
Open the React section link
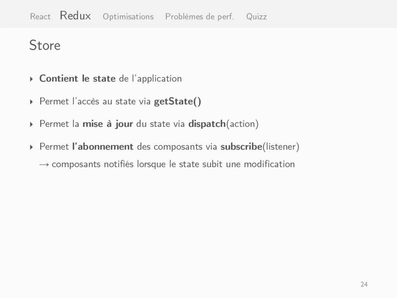coord(40,16)
